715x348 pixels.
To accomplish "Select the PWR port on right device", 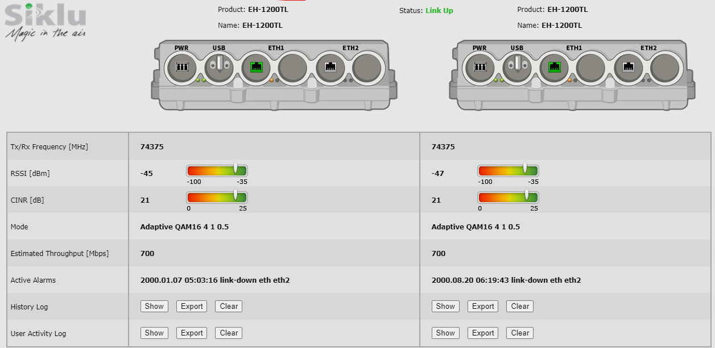I will [x=480, y=67].
